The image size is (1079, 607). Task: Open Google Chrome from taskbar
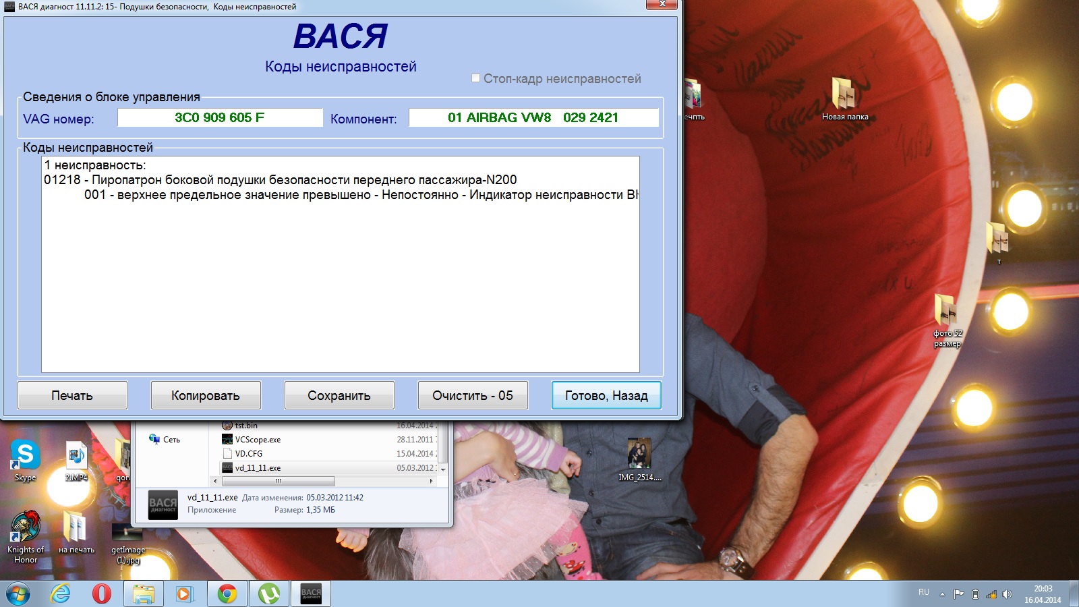point(227,594)
